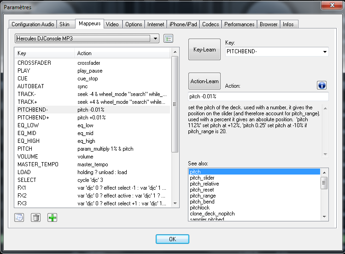This screenshot has height=254, width=345.
Task: Go to the Performances tab
Action: coord(239,24)
